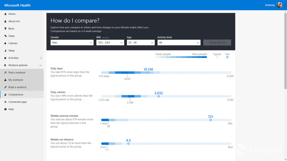The height and width of the screenshot is (161, 287).
Task: Click the Sleep moon icon
Action: 5,50
